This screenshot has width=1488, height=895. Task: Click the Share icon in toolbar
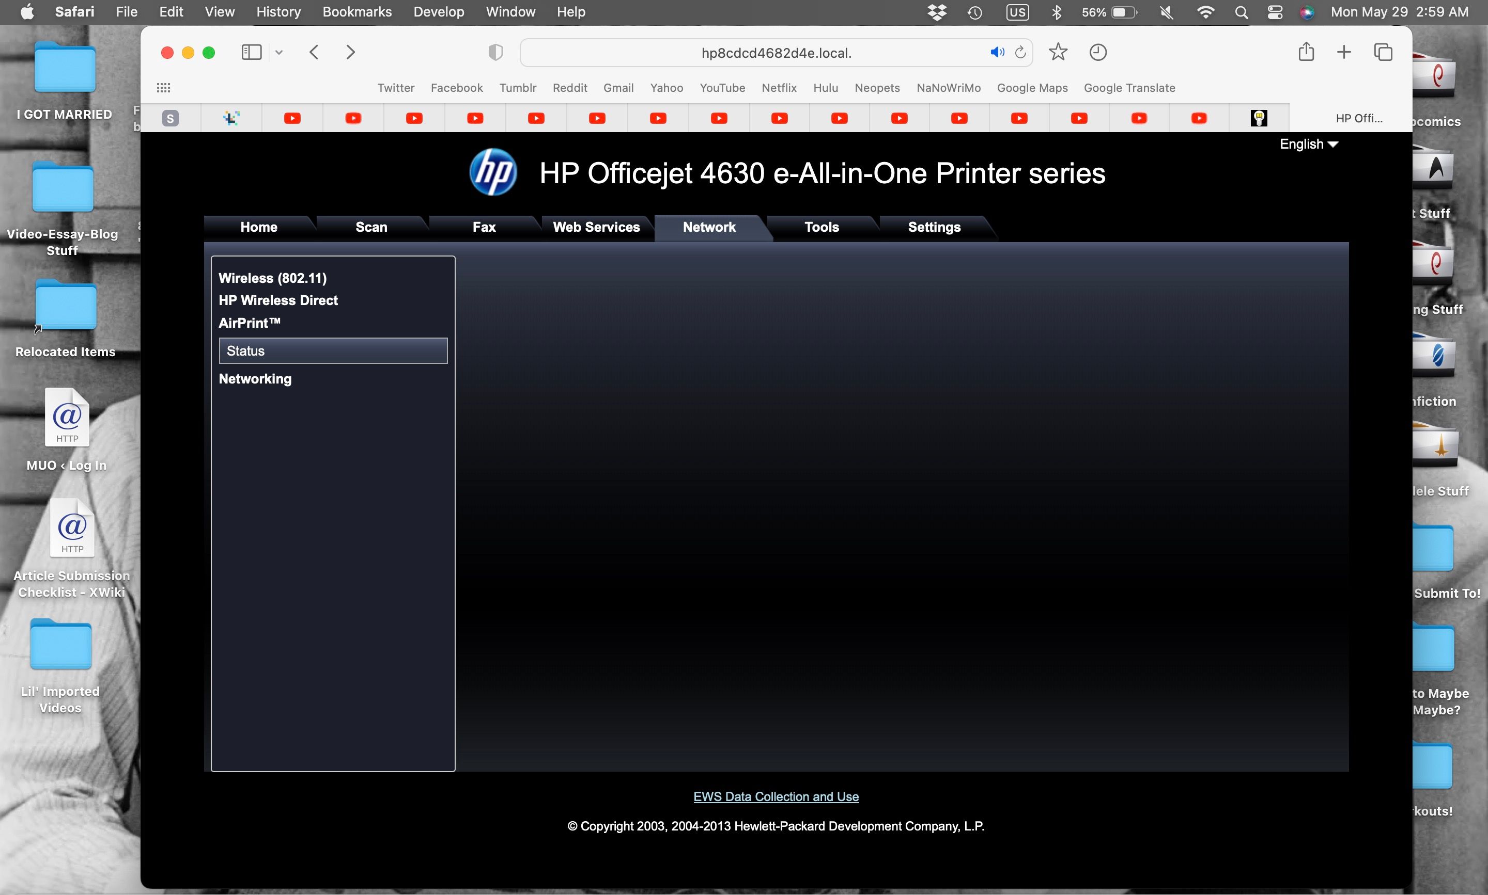1306,53
